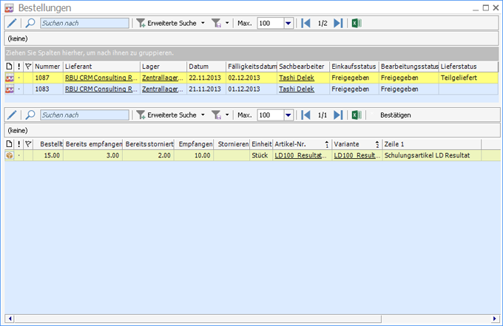Click the horizontal scrollbar left arrow
503x326 pixels.
[10, 319]
